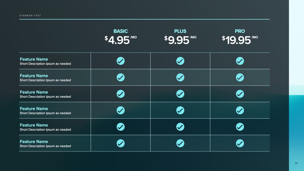304x171 pixels.
Task: Click the BASIC checkmark in the first feature row
Action: 121,61
